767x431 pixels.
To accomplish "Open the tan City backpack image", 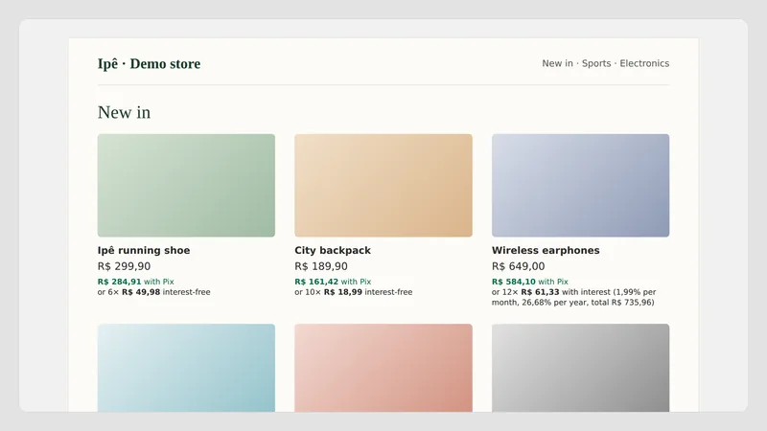I will 383,185.
